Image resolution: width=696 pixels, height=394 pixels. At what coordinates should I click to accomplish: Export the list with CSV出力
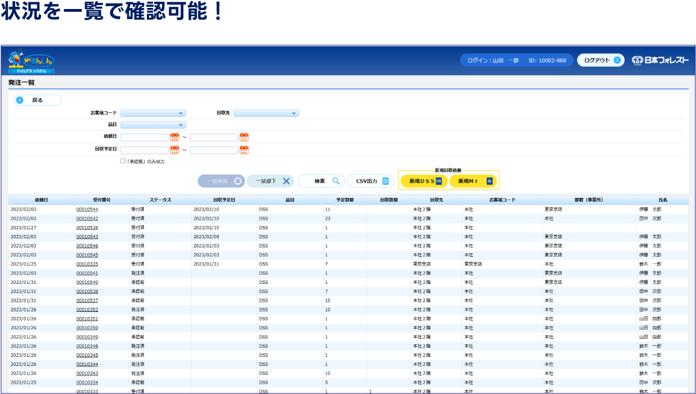click(371, 181)
